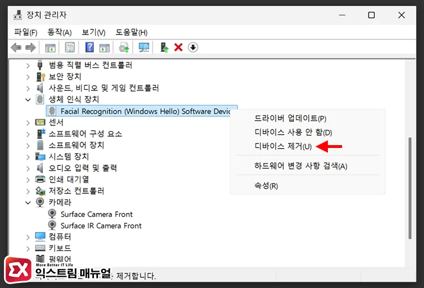
Task: Click the red X Uninstall device icon
Action: click(179, 47)
